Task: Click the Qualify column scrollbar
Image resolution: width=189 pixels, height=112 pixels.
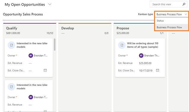Action: [x=55, y=45]
